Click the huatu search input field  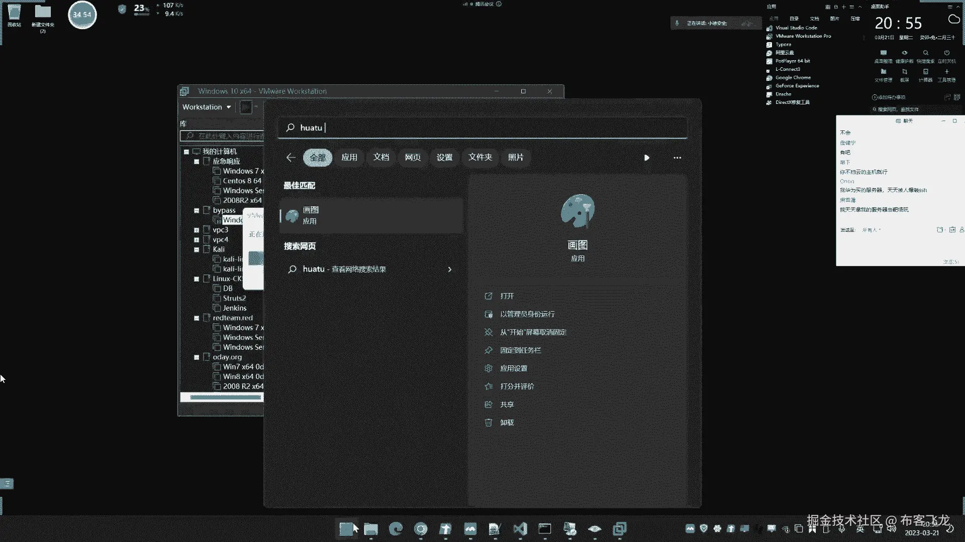pos(482,127)
